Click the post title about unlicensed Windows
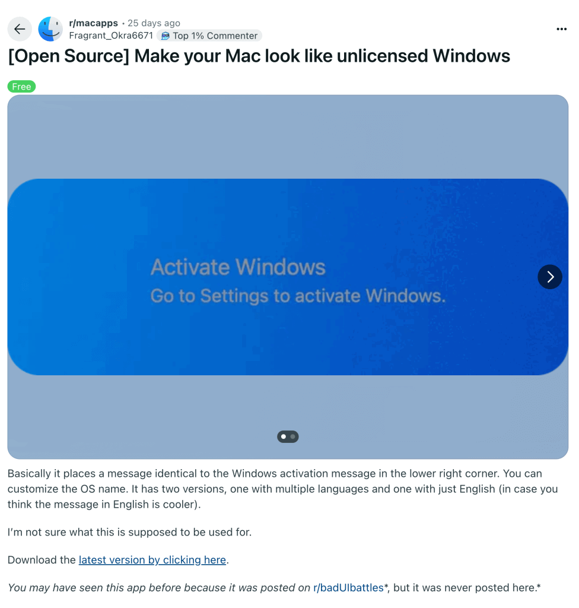 [259, 56]
